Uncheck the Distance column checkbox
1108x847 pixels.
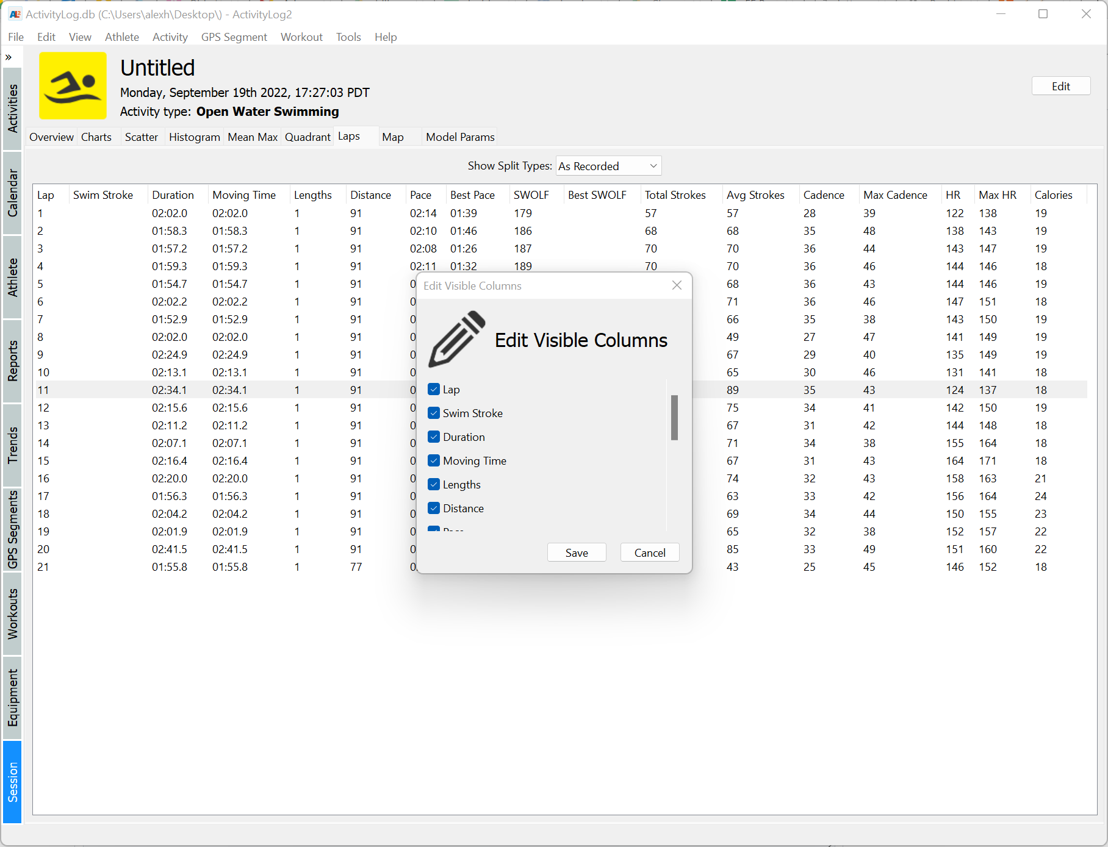pos(434,508)
